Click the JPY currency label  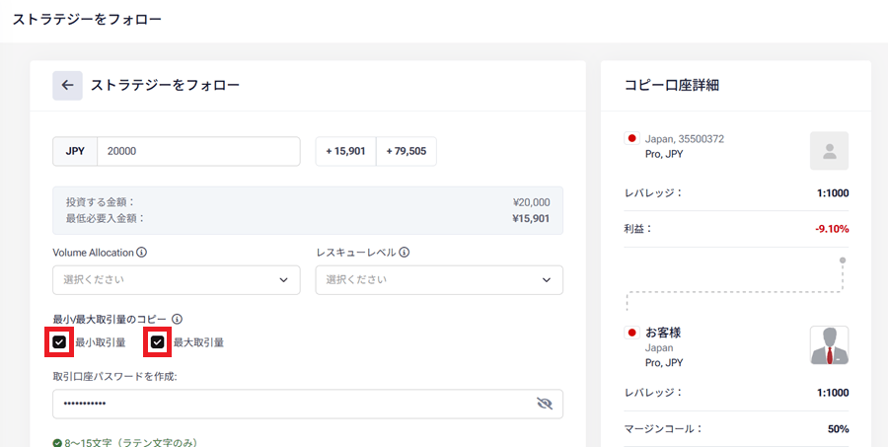[x=75, y=151]
